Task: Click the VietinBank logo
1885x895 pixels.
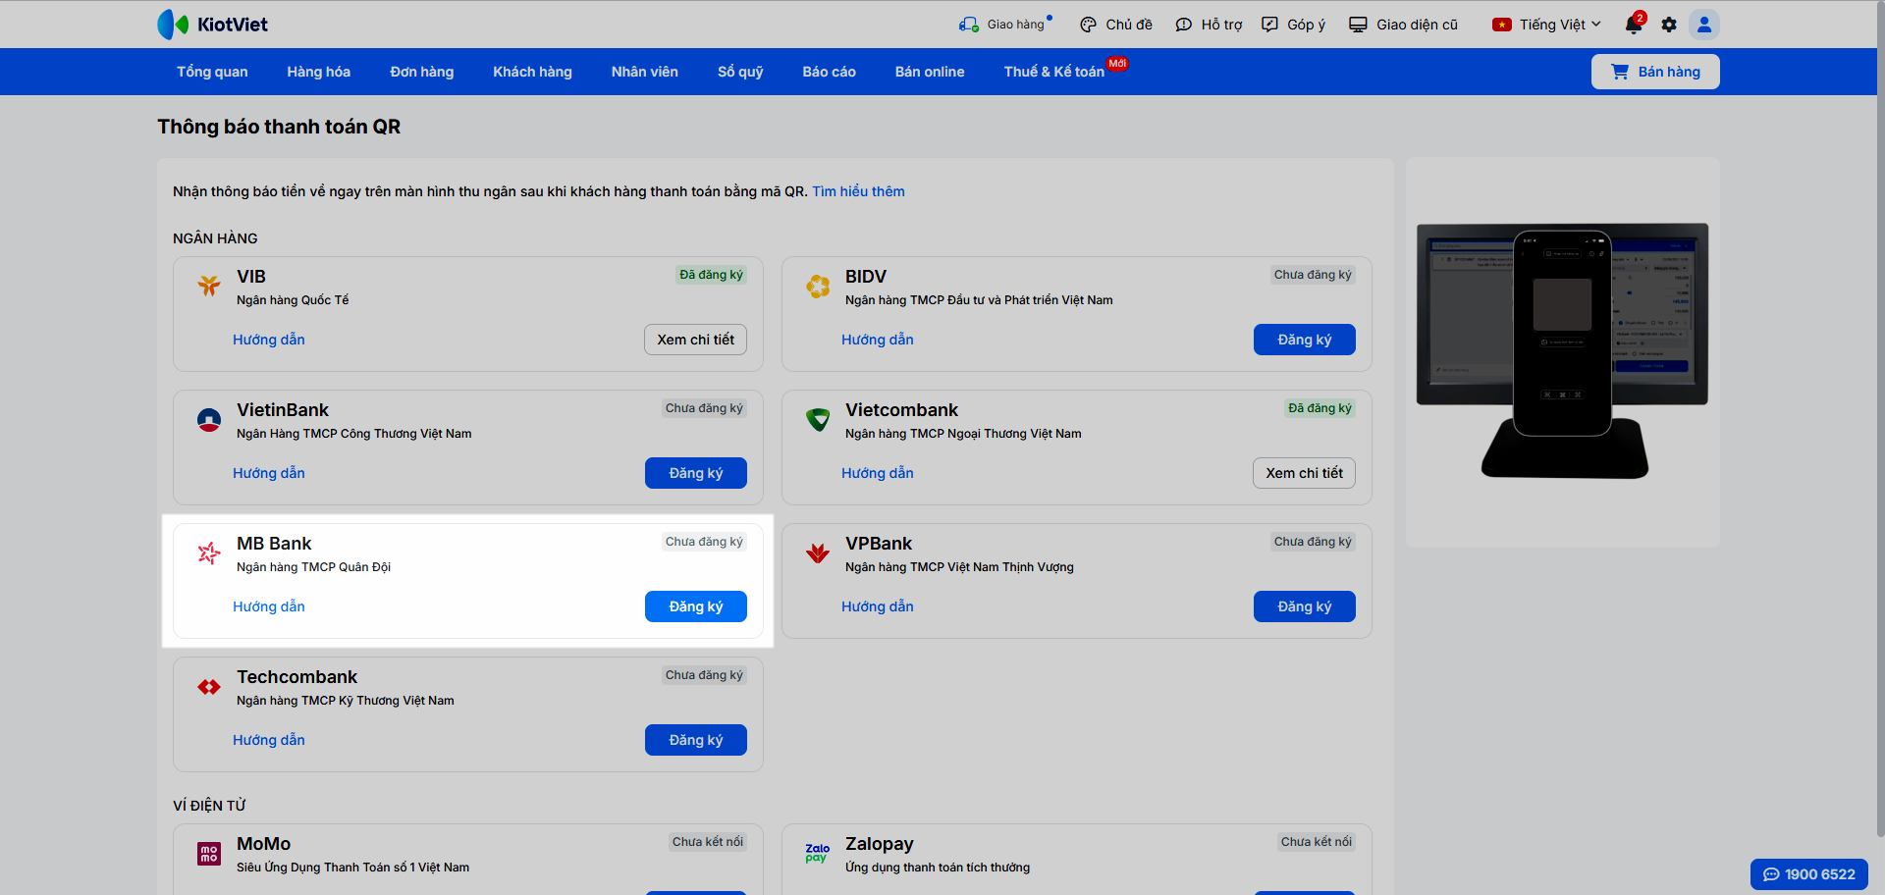Action: click(x=209, y=419)
